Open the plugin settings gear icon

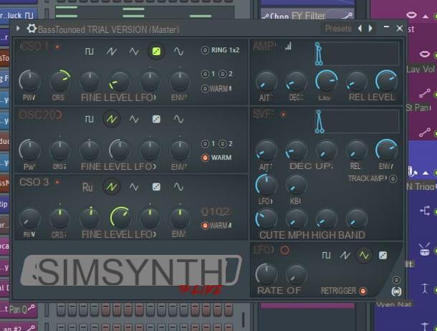(x=32, y=29)
